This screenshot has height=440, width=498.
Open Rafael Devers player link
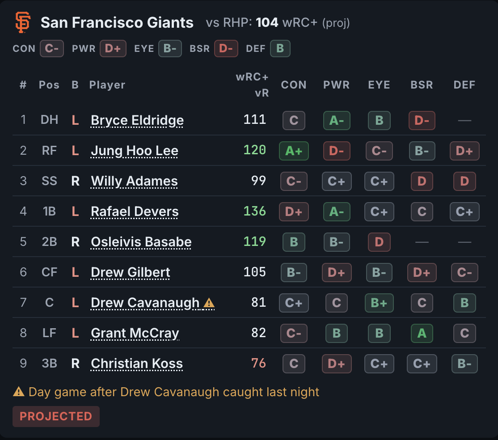pyautogui.click(x=135, y=212)
